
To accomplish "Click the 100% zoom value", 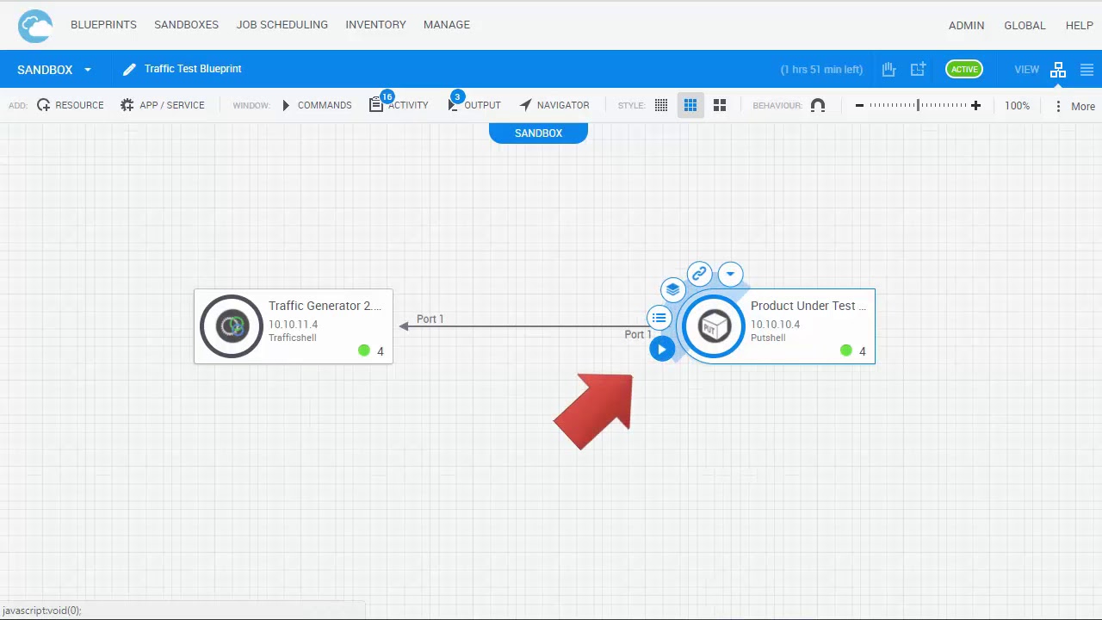I will point(1017,106).
